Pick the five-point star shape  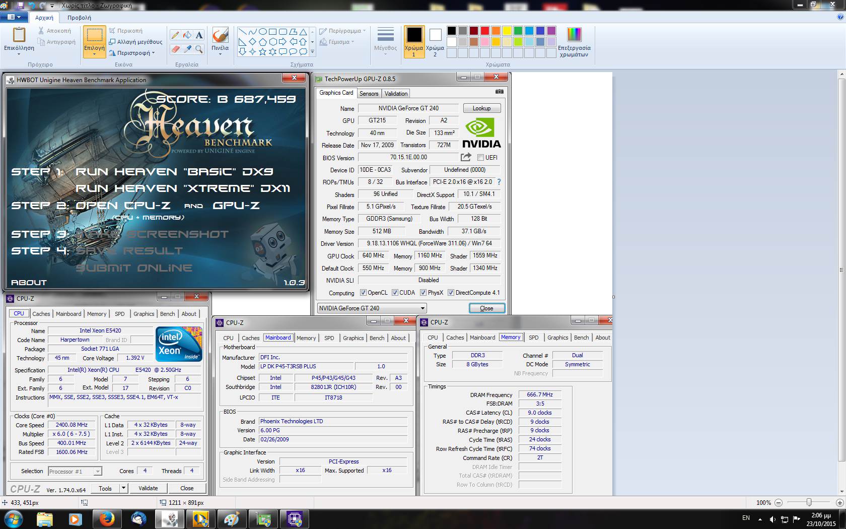pyautogui.click(x=262, y=51)
